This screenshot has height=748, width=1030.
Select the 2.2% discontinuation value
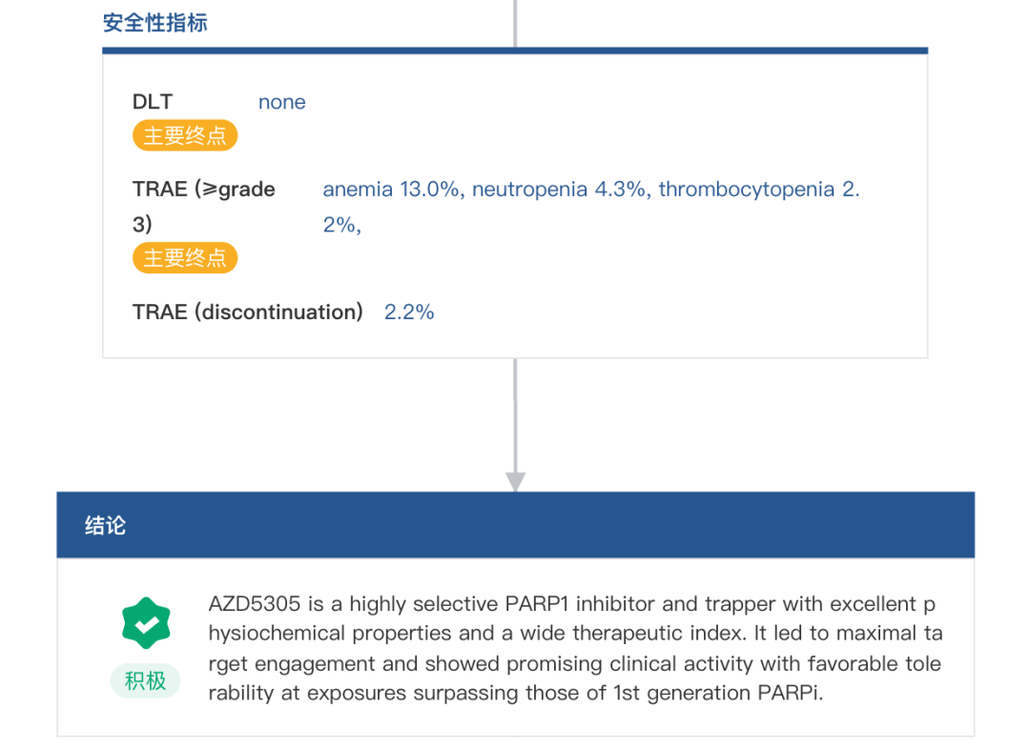pyautogui.click(x=409, y=312)
